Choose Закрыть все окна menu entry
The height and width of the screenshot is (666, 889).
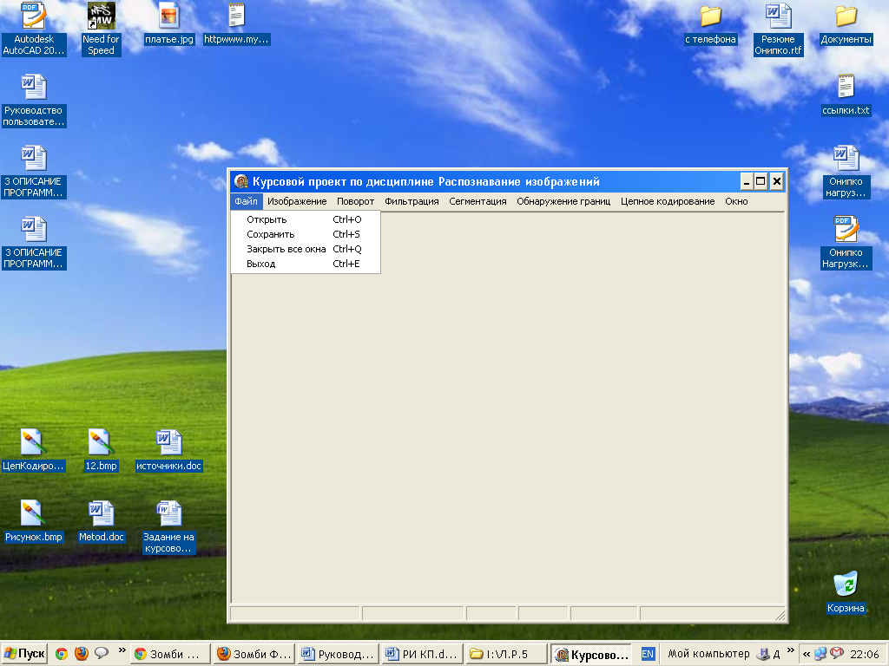coord(306,249)
